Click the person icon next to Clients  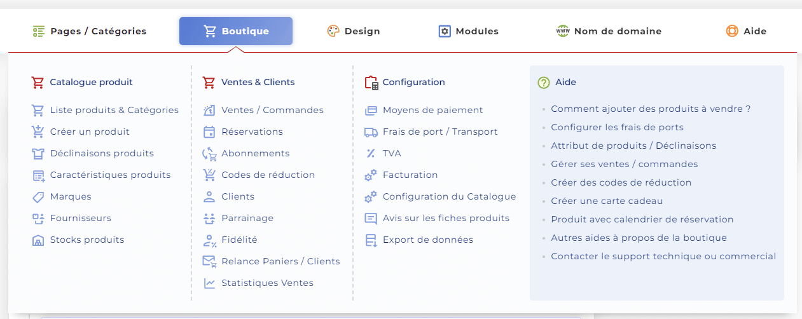coord(209,196)
